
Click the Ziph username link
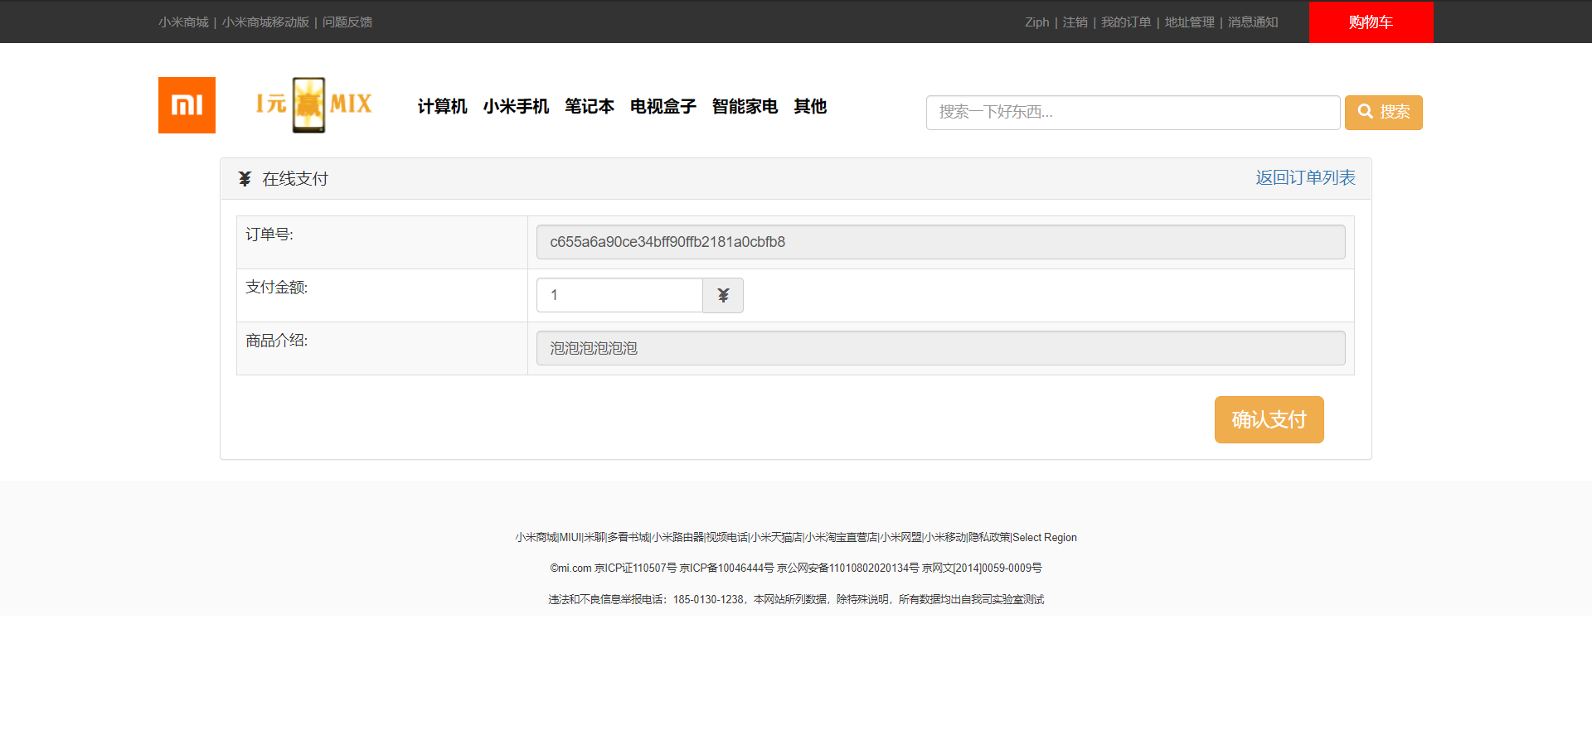coord(1036,22)
